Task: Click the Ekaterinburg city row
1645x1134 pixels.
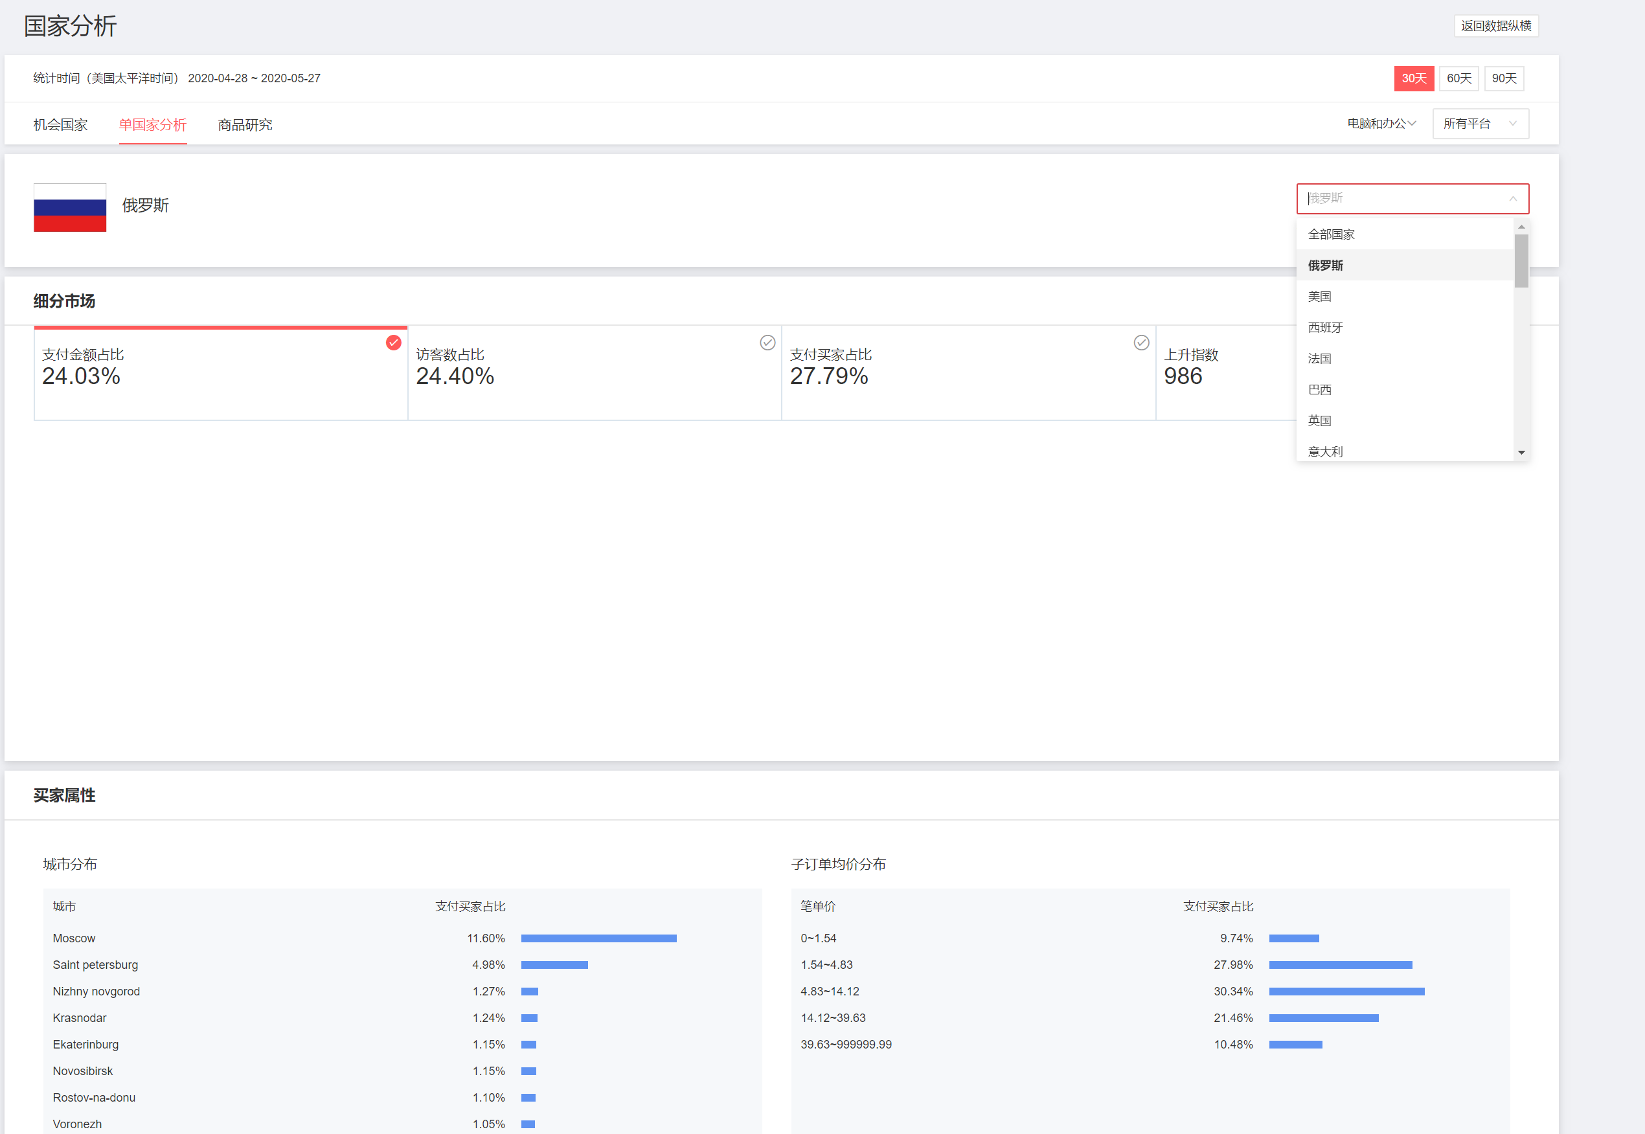Action: pos(402,1045)
